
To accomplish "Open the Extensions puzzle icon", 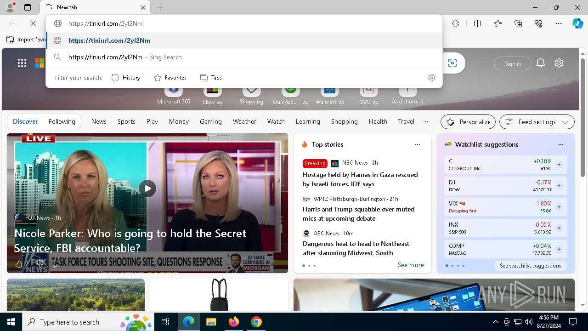I will click(455, 23).
